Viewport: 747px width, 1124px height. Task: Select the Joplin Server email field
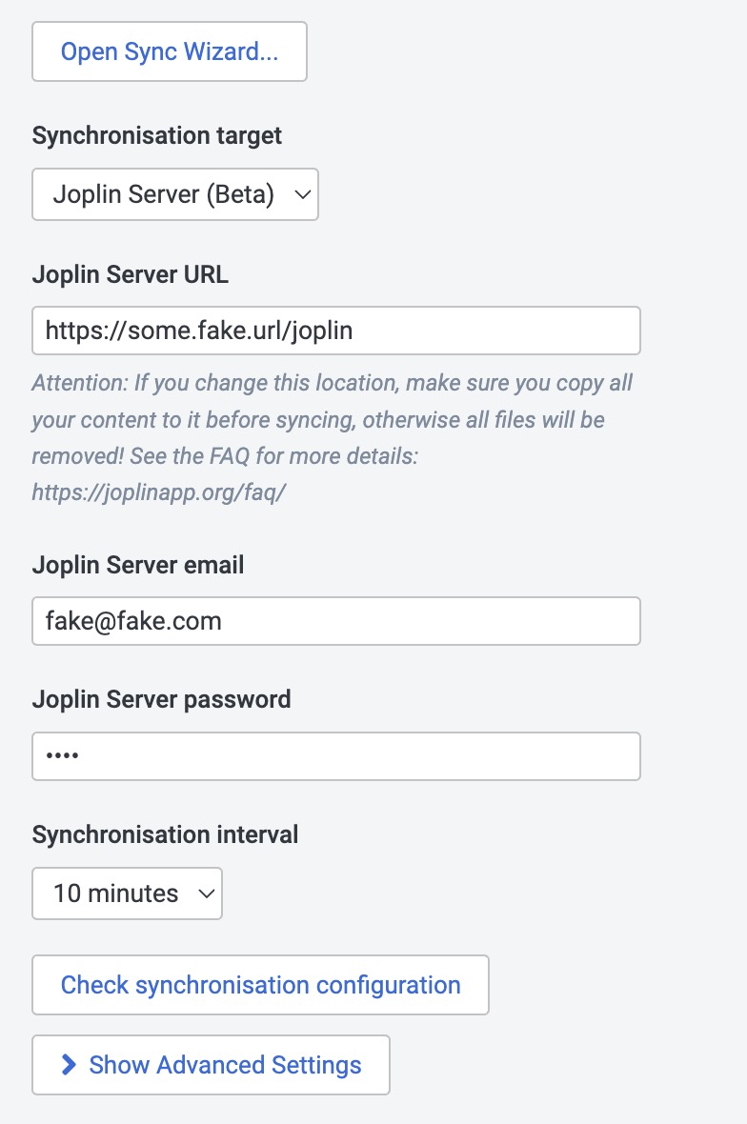pyautogui.click(x=335, y=621)
